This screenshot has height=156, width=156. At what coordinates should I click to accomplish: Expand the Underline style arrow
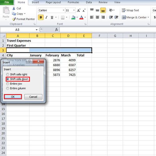point(56,17)
